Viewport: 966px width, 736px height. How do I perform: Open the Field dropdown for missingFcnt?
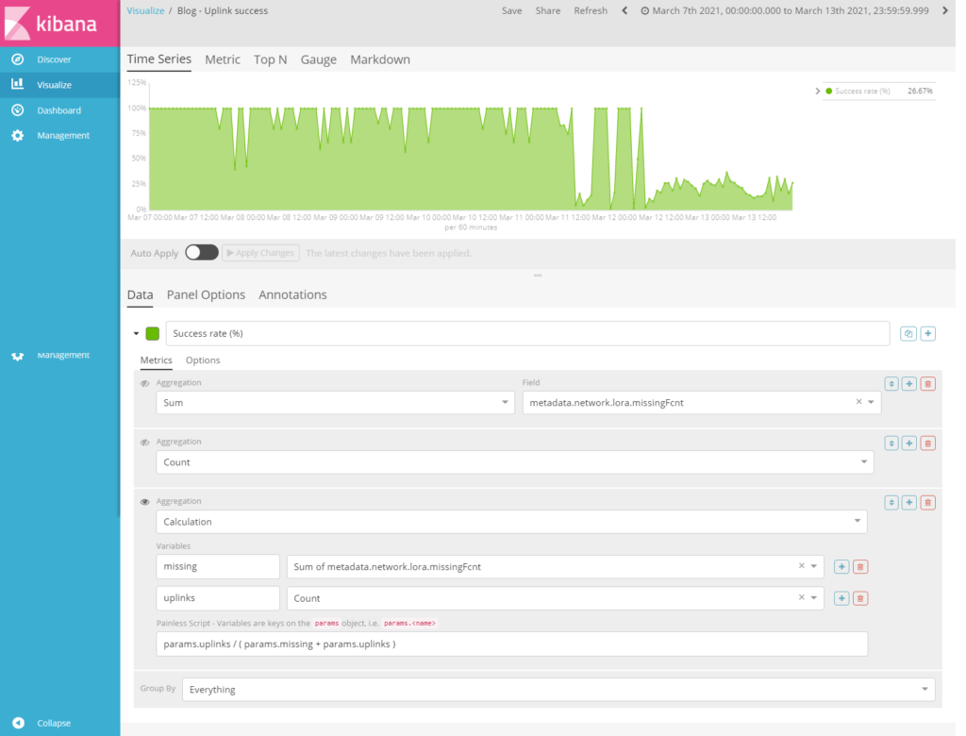coord(871,403)
